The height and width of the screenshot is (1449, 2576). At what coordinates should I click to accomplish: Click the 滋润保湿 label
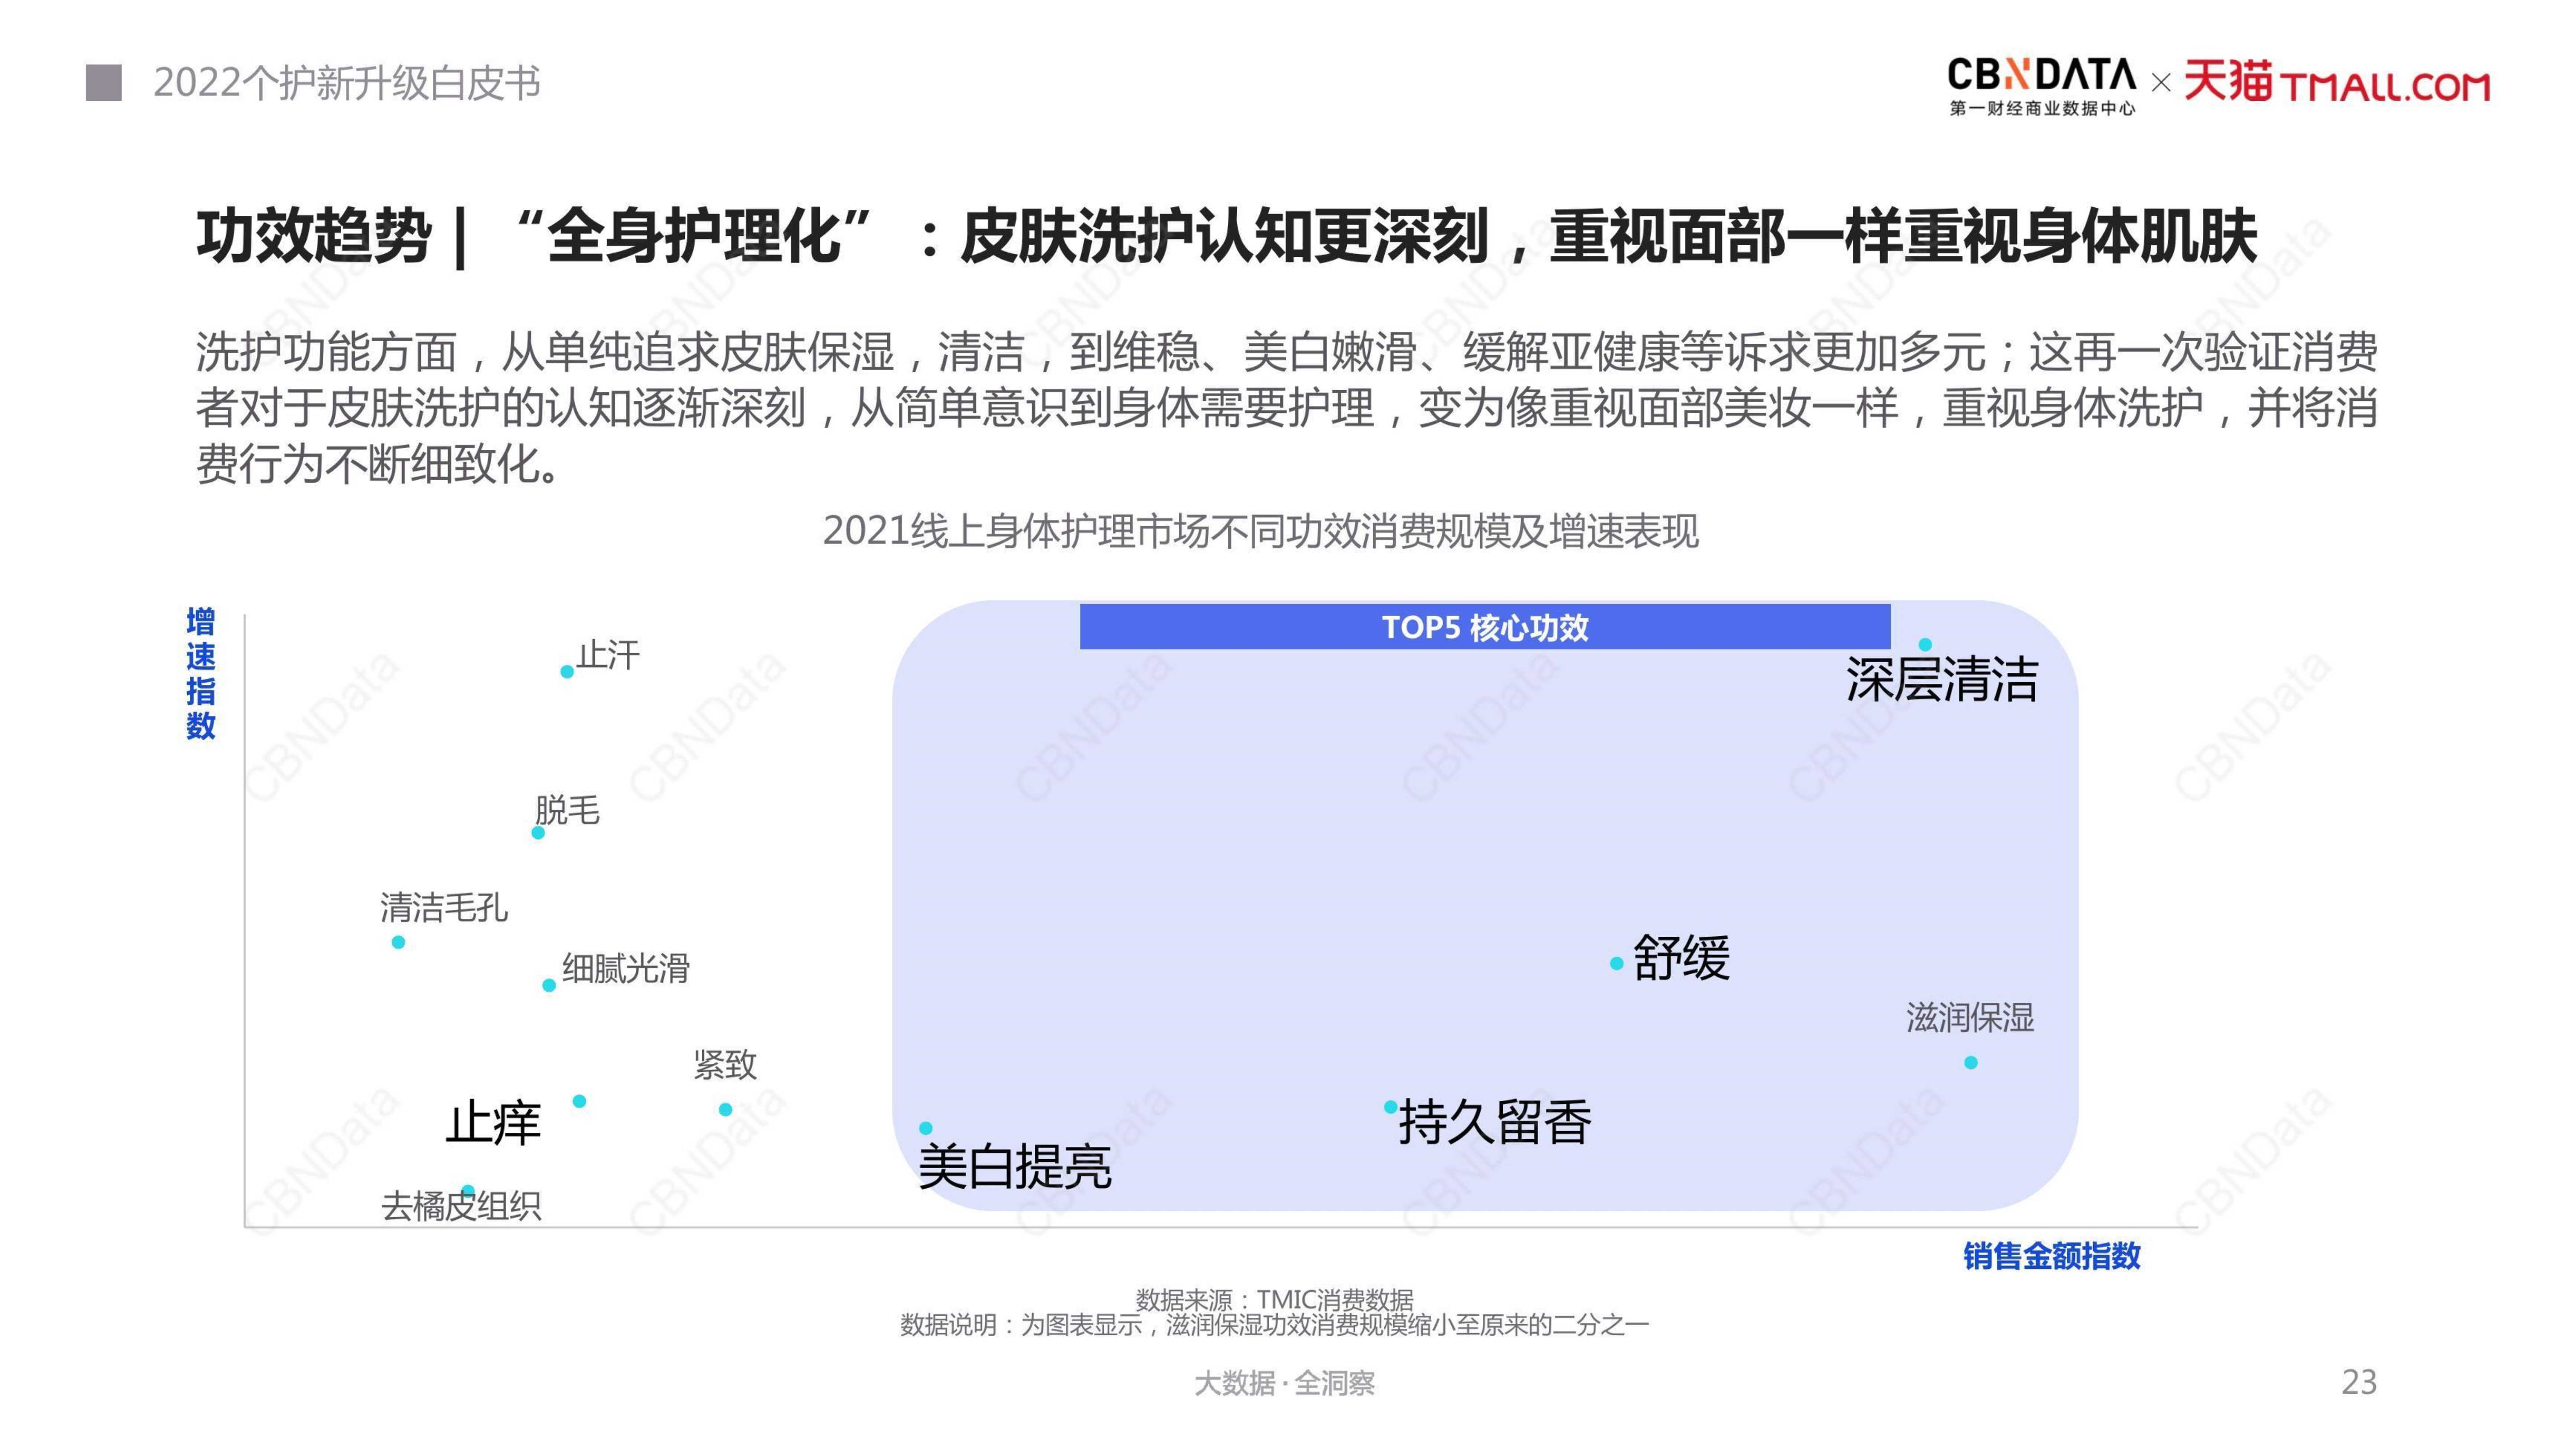(x=1970, y=1018)
